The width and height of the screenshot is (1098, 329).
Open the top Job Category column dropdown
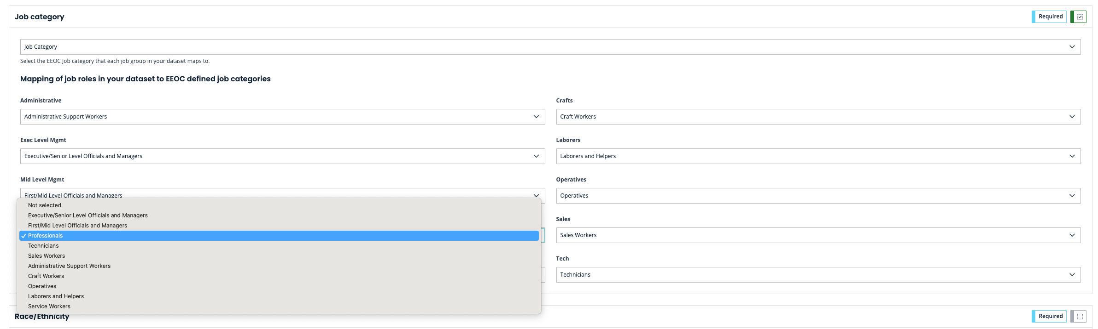[550, 47]
